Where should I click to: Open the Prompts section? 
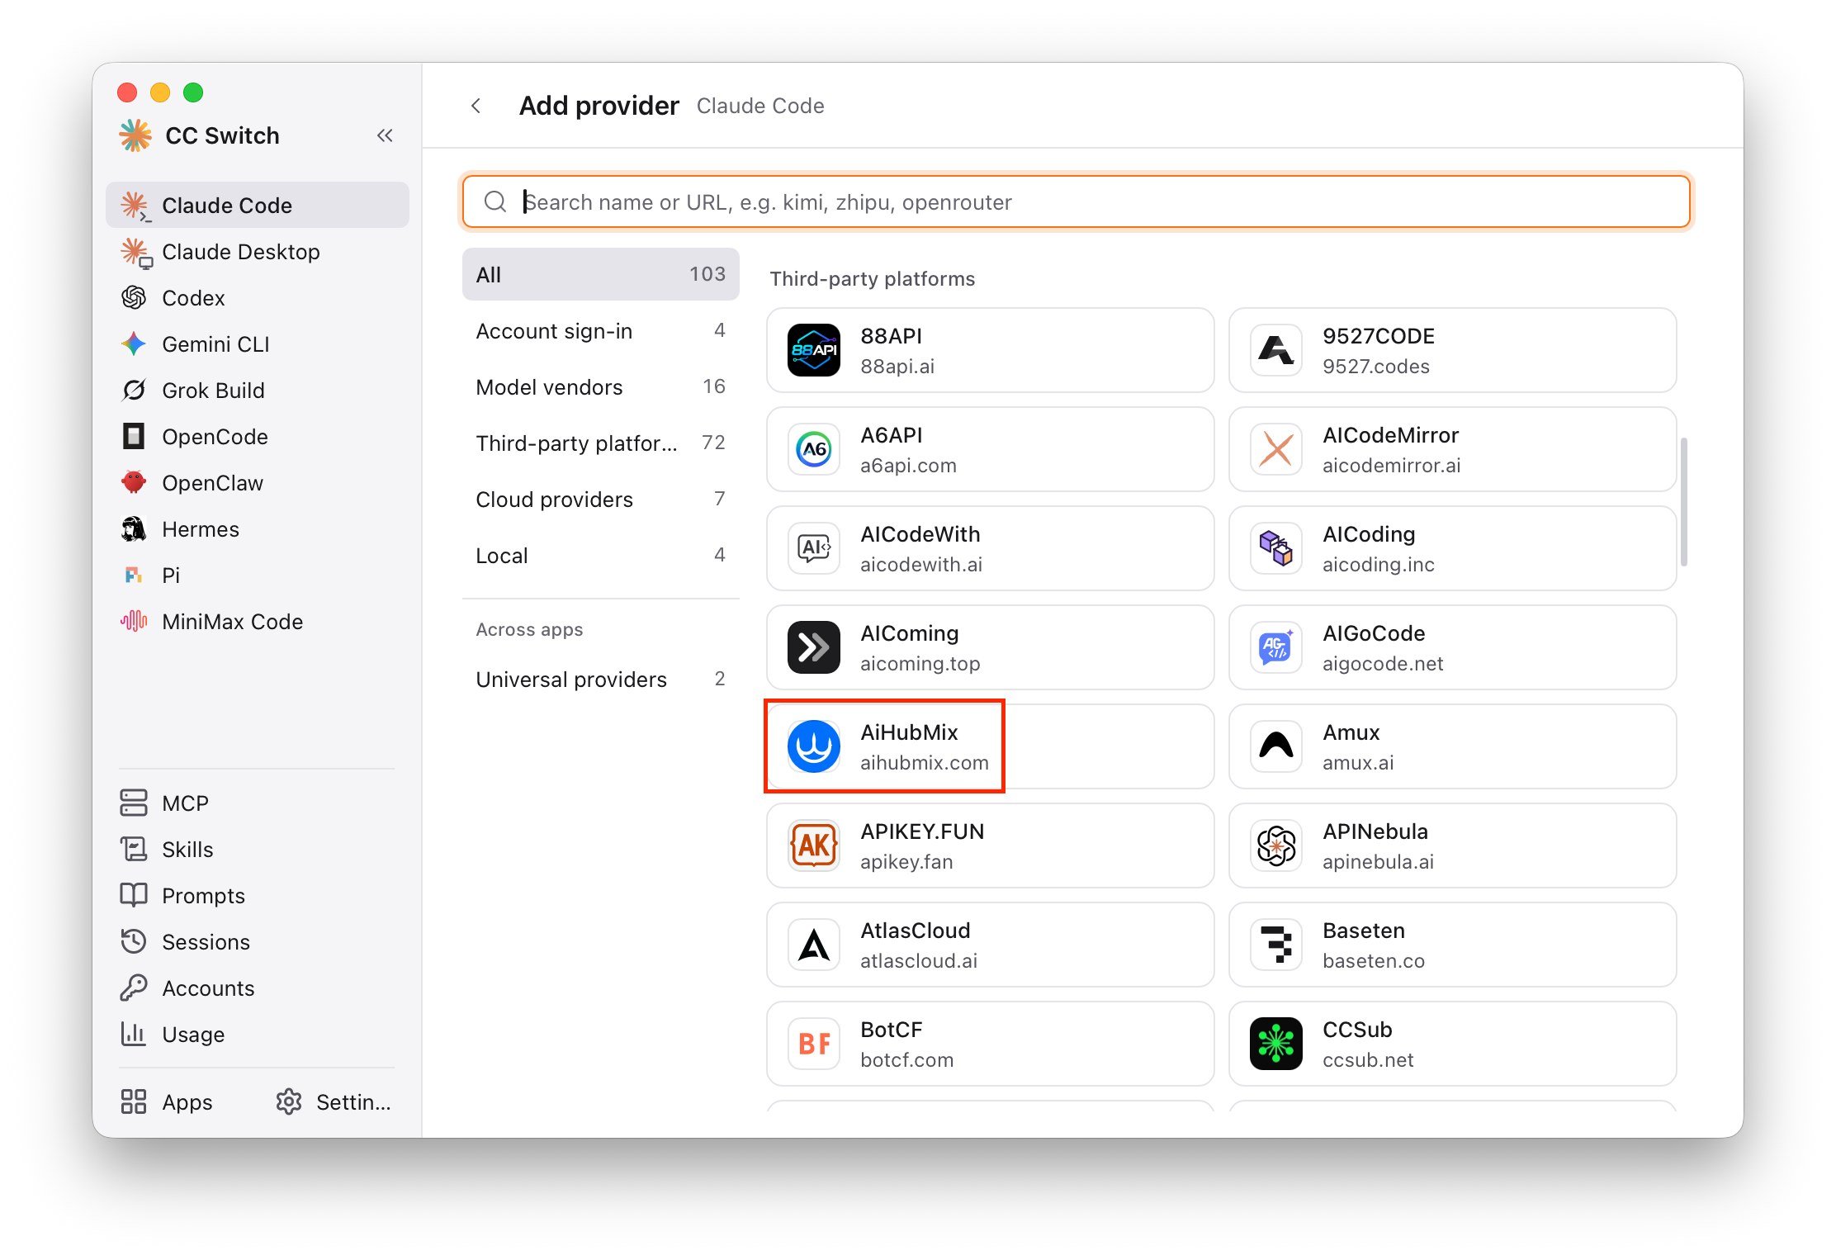coord(257,895)
